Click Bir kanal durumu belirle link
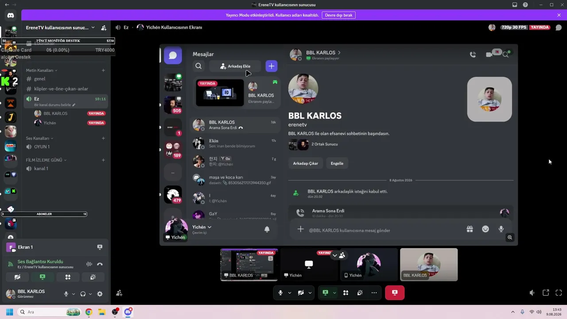 [55, 105]
